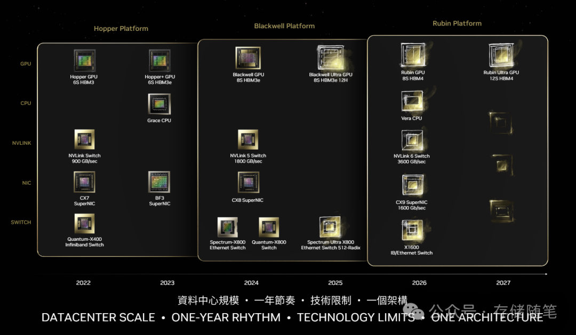
Task: Select the CX7 SuperNIC chip image
Action: (84, 182)
